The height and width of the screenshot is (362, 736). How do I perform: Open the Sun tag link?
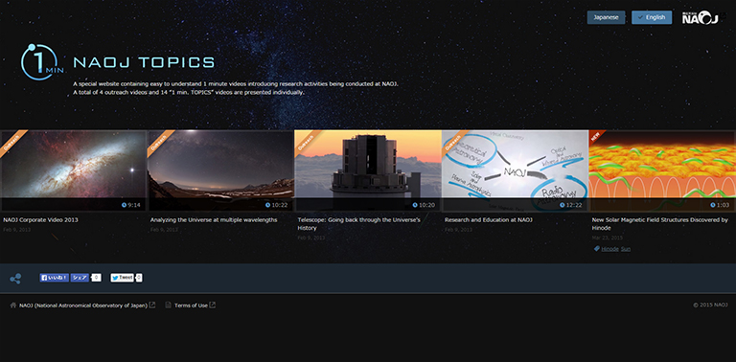[x=626, y=249]
